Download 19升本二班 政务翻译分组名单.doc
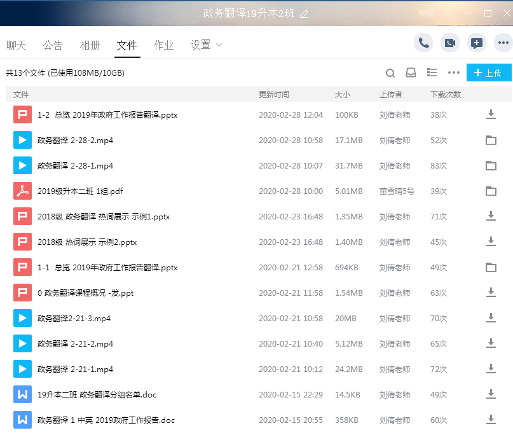Image resolution: width=513 pixels, height=435 pixels. click(490, 394)
